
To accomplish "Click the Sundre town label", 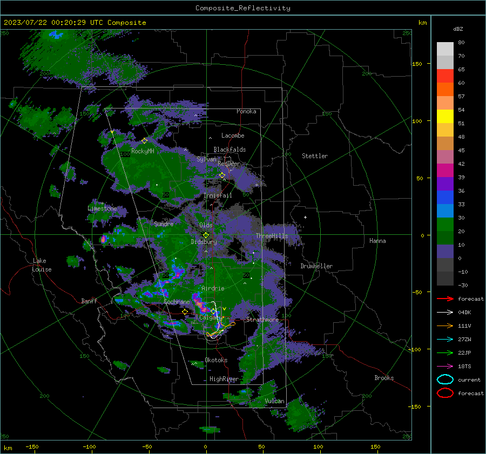I will (x=164, y=223).
